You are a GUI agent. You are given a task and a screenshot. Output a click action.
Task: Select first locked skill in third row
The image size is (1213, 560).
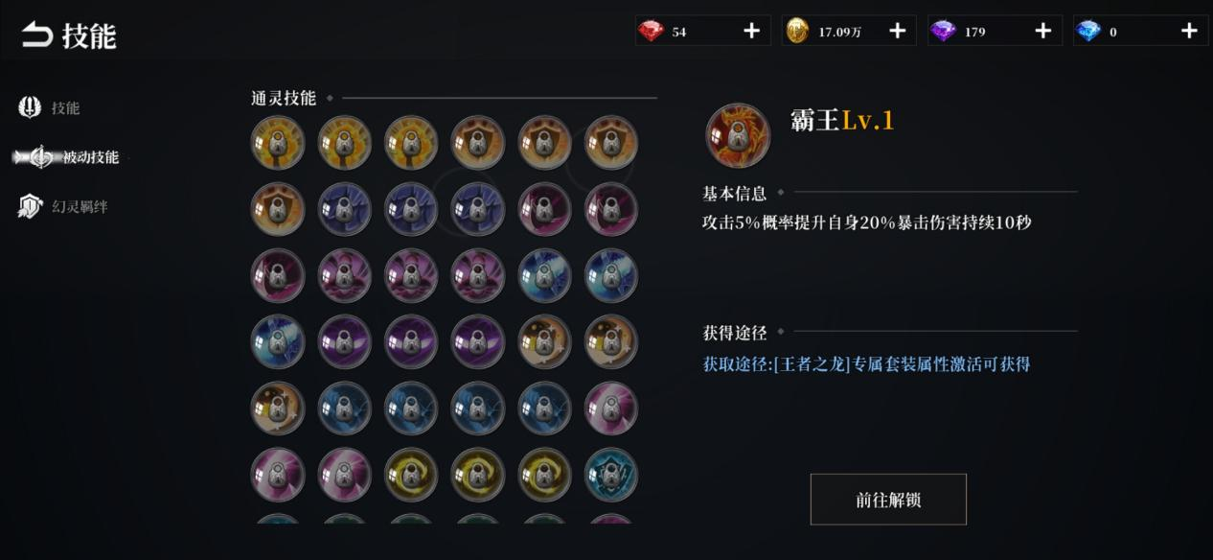[278, 275]
